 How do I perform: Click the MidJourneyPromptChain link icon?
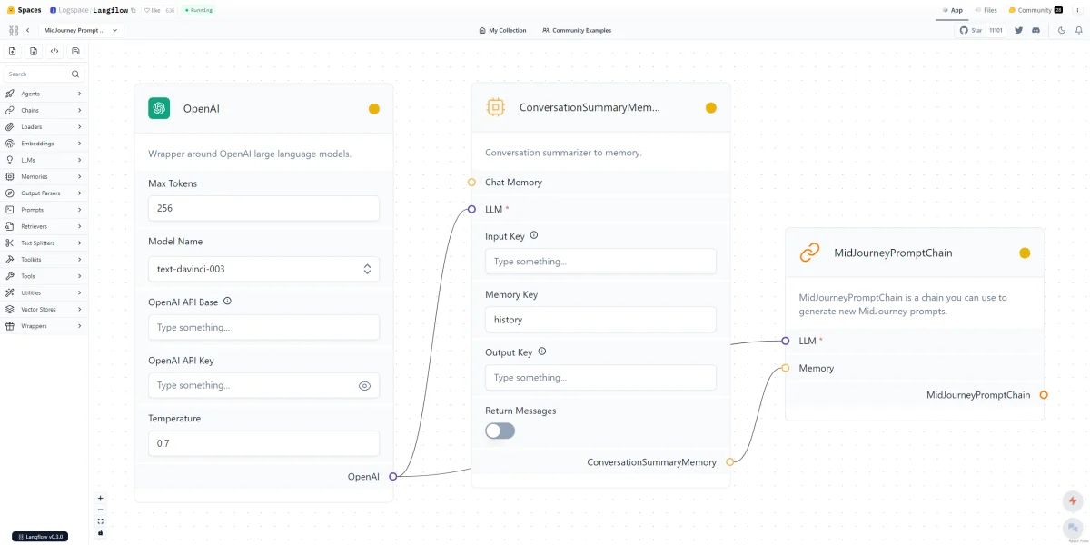tap(809, 253)
